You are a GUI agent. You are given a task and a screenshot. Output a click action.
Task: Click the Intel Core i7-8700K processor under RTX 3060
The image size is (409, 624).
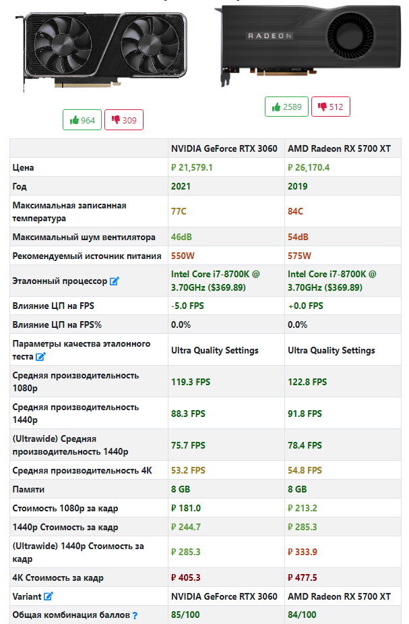point(215,281)
